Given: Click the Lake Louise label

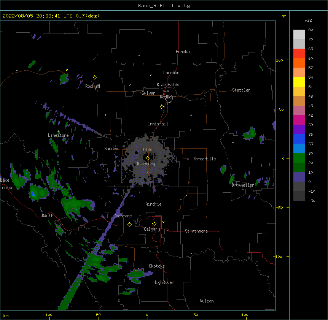Looking at the screenshot, I should point(6,184).
